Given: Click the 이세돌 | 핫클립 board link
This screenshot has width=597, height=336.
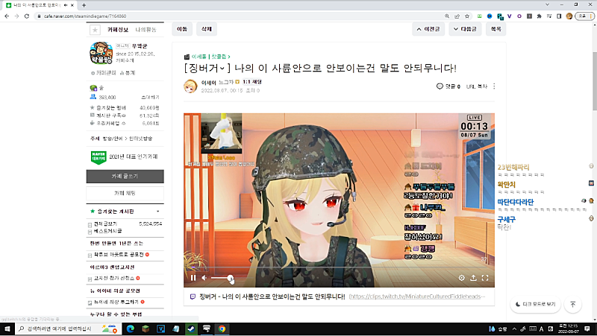Looking at the screenshot, I should pos(210,57).
